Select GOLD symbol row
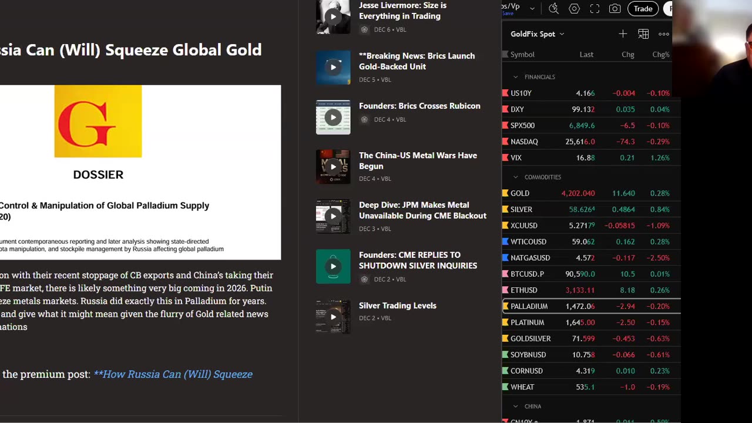 591,193
